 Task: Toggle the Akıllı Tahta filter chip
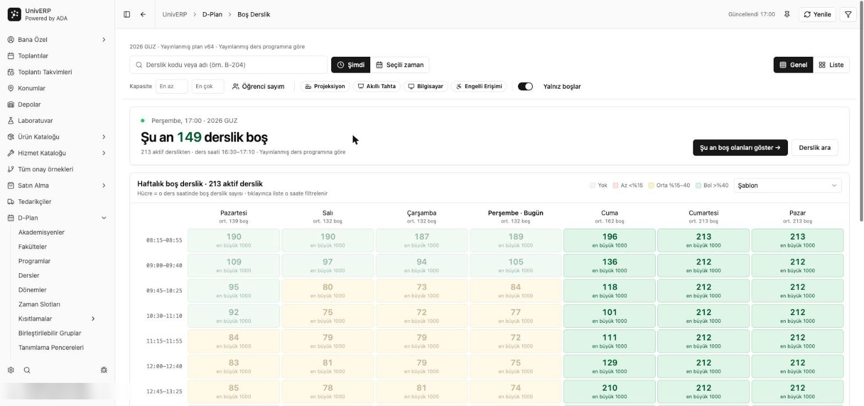coord(377,86)
